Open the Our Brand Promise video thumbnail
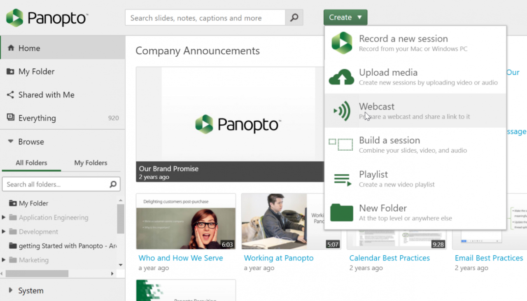This screenshot has height=301, width=527. pyautogui.click(x=230, y=124)
